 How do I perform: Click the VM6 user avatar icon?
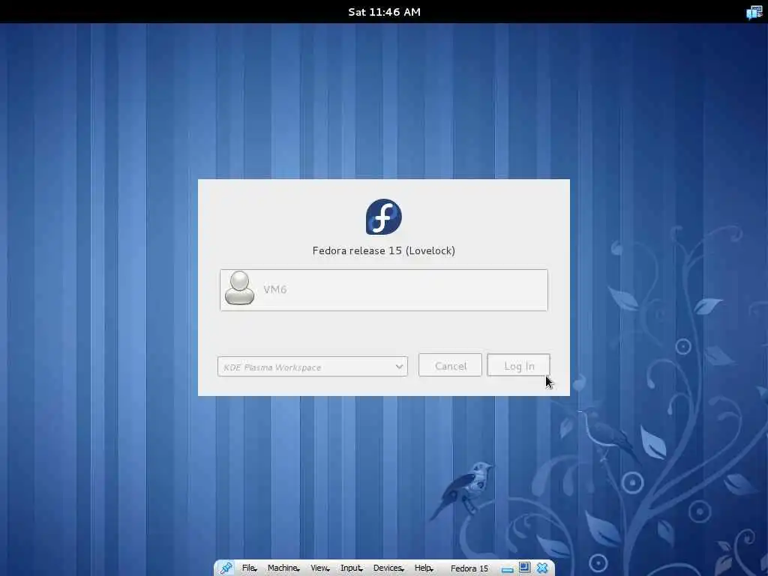coord(239,288)
